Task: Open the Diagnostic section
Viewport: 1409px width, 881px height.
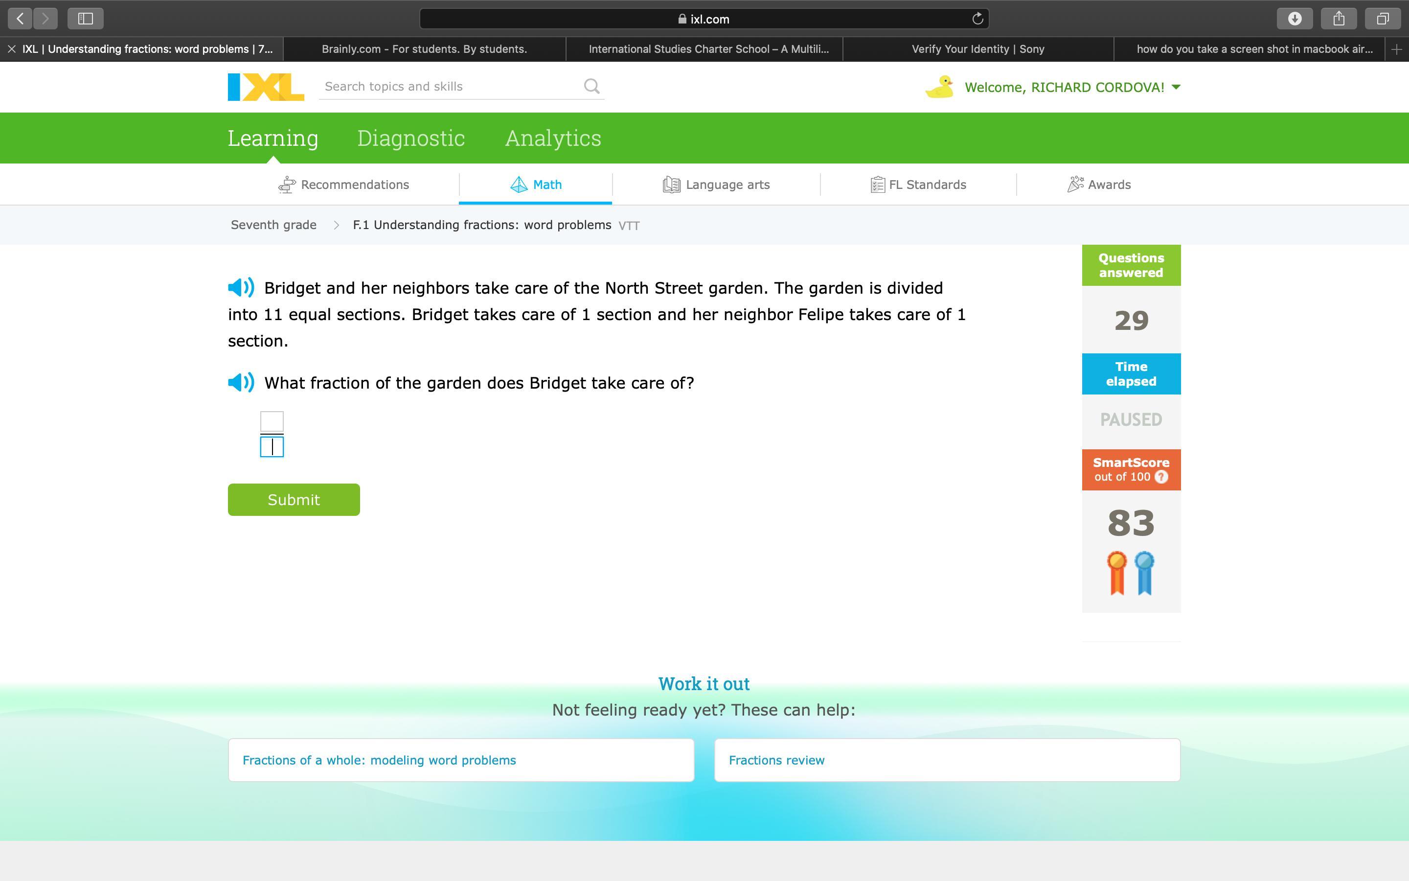Action: coord(410,138)
